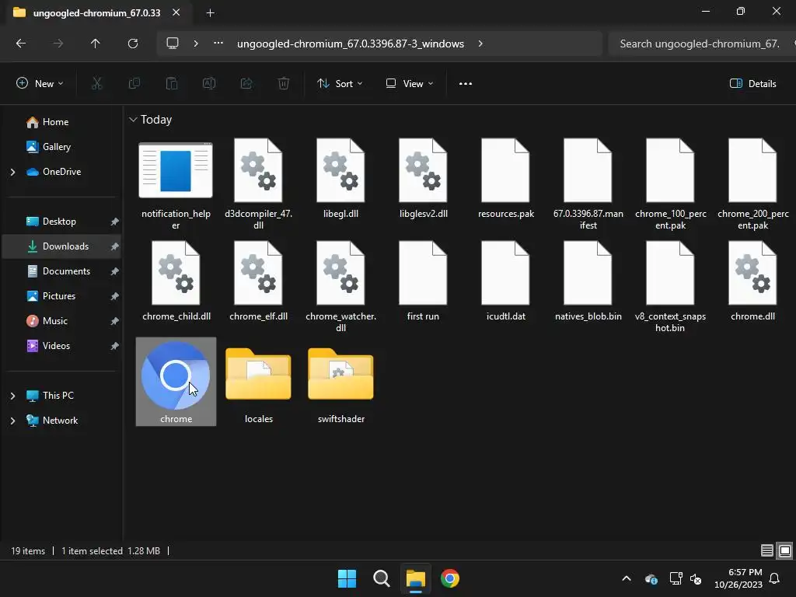This screenshot has width=796, height=597.
Task: Toggle the Details pane
Action: coord(752,84)
